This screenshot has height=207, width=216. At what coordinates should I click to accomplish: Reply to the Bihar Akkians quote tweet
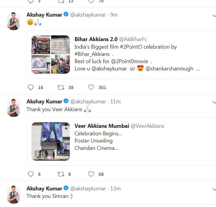coord(31,87)
